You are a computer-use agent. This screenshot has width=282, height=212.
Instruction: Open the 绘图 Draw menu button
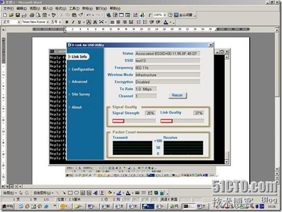tap(10, 193)
